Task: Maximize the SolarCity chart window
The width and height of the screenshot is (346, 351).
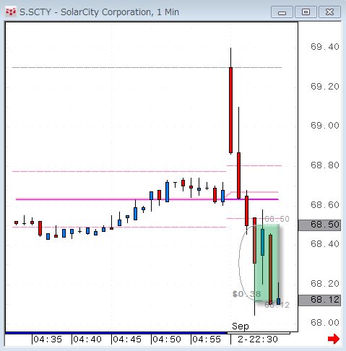Action: 306,12
